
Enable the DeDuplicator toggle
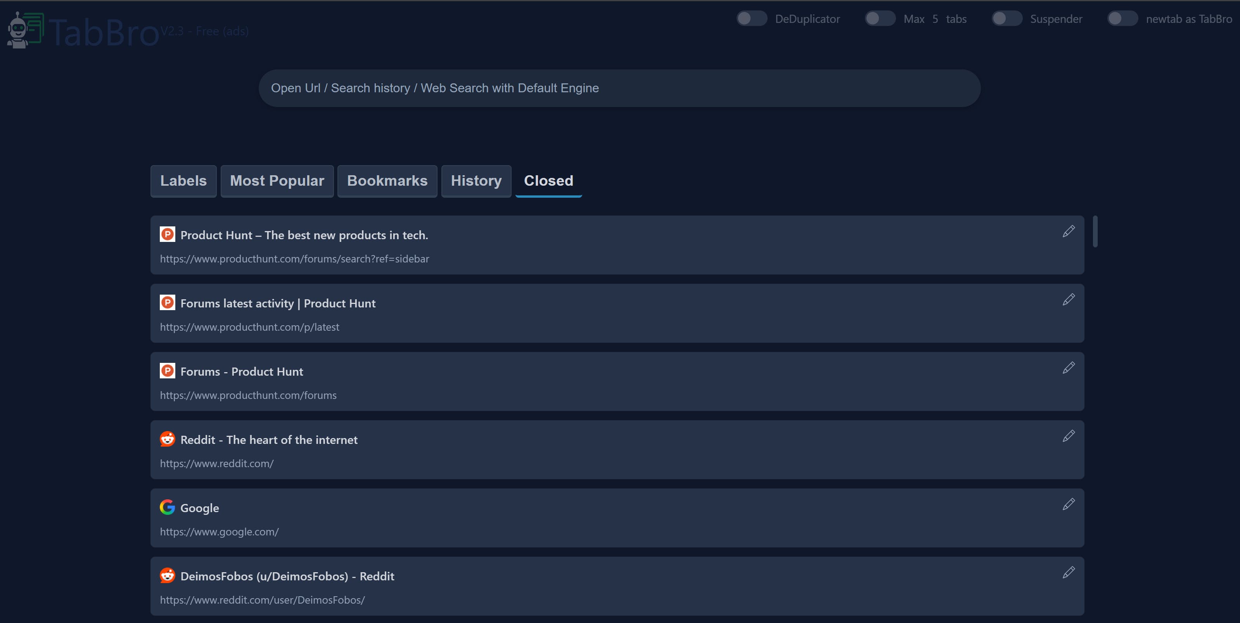(751, 19)
